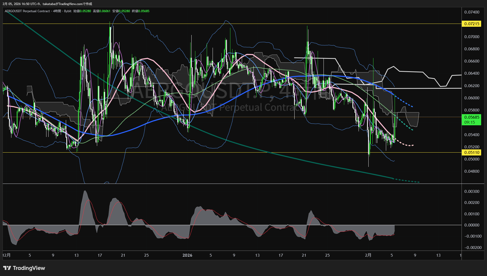Click the 12月 month label on time axis
Screen dimensions: 487x276
(x=7, y=255)
